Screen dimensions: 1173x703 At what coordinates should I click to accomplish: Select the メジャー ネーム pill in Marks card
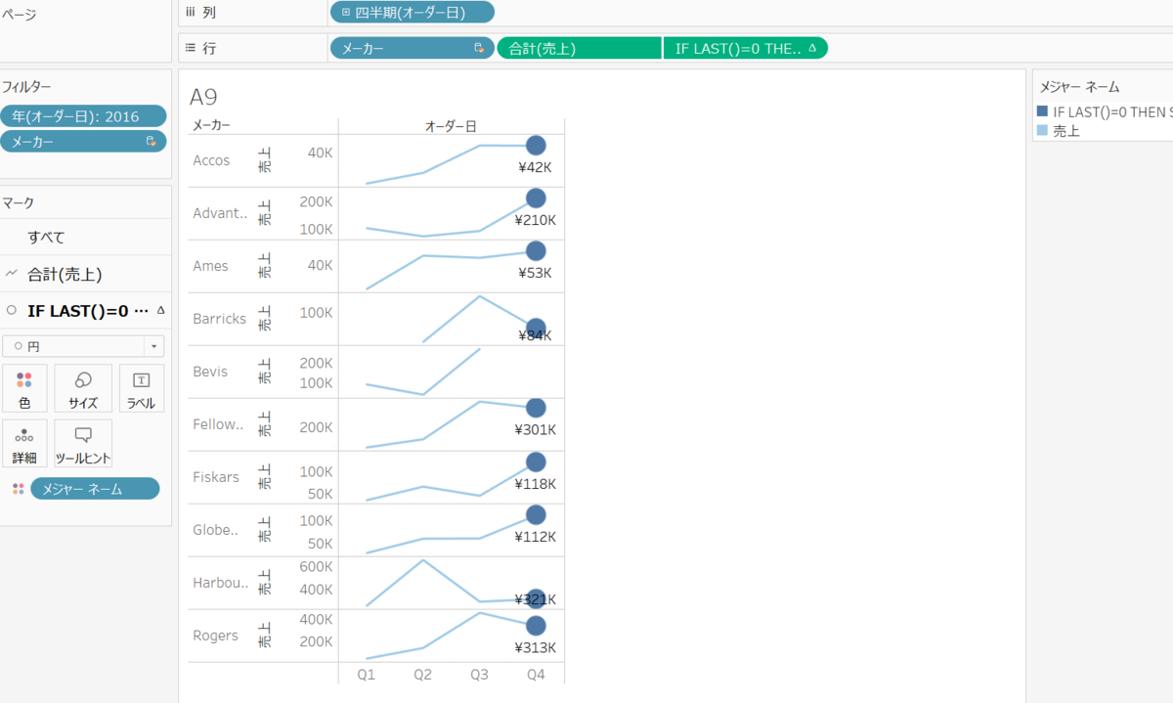(x=95, y=489)
